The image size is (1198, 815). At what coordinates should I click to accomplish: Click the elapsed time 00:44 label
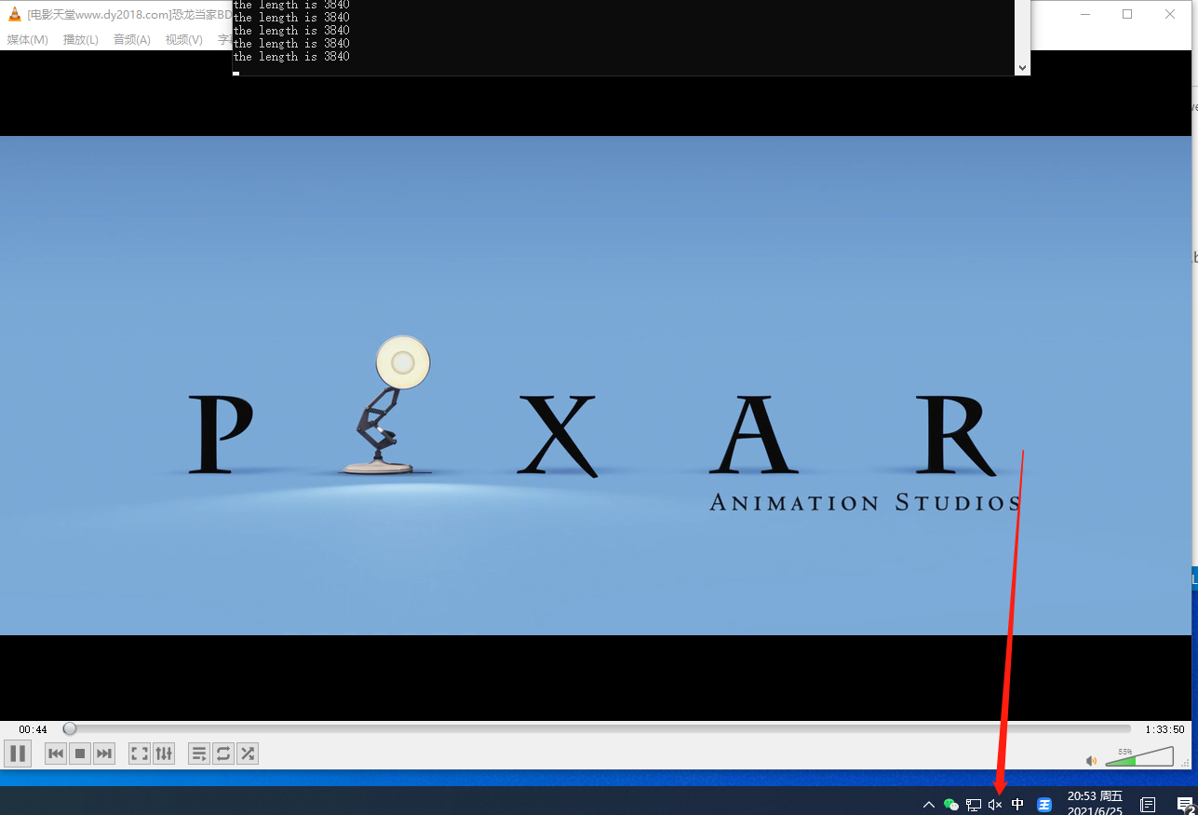click(x=33, y=729)
